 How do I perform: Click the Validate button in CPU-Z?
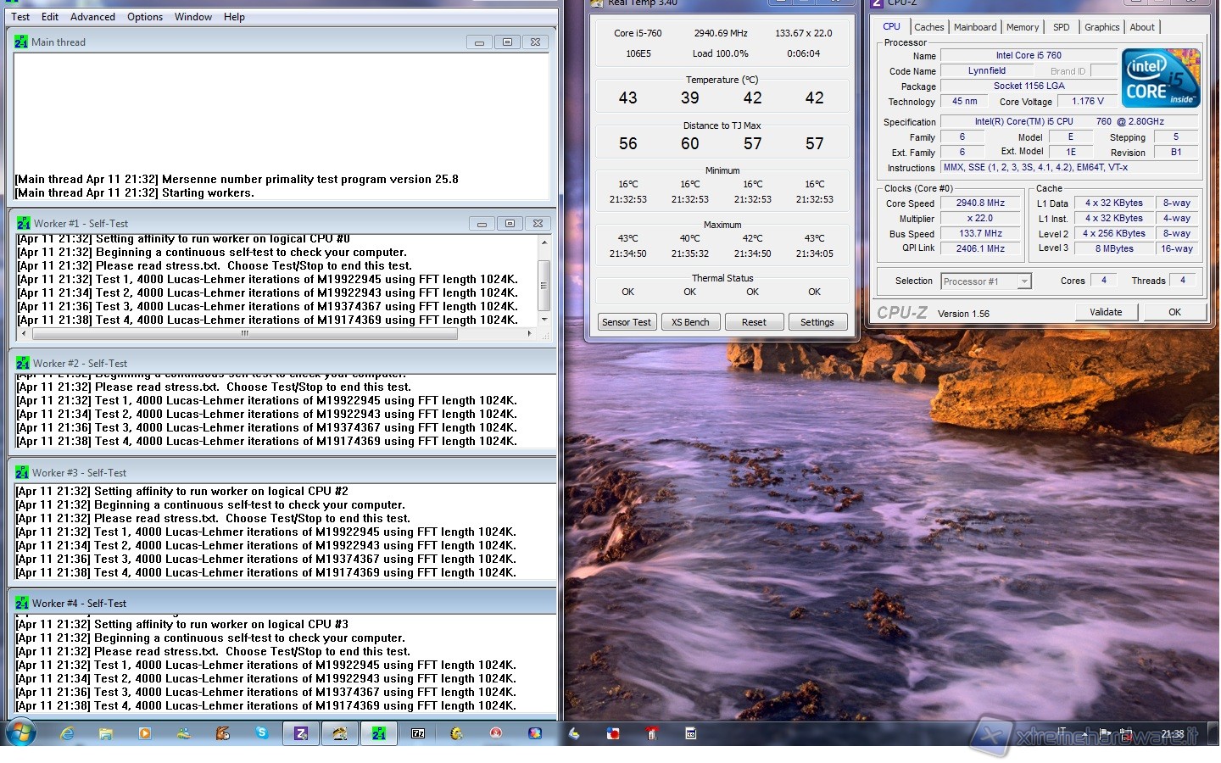[x=1105, y=312]
